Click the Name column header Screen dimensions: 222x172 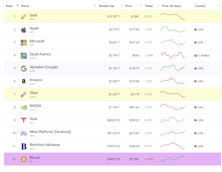click(25, 6)
